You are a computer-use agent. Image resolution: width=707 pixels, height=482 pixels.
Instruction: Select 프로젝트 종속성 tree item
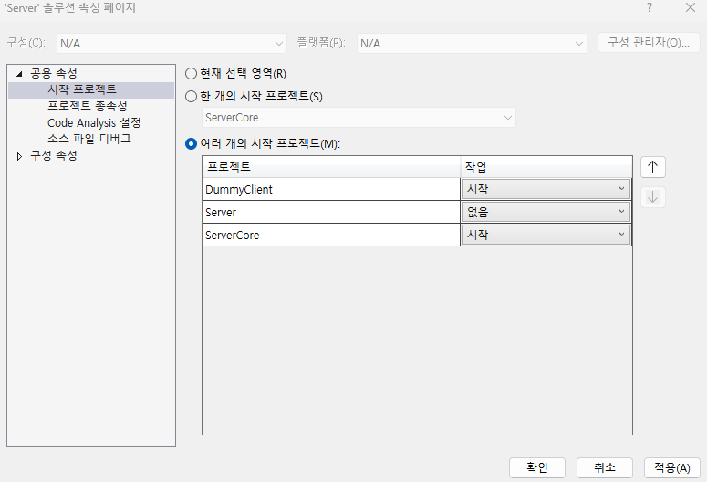click(88, 106)
